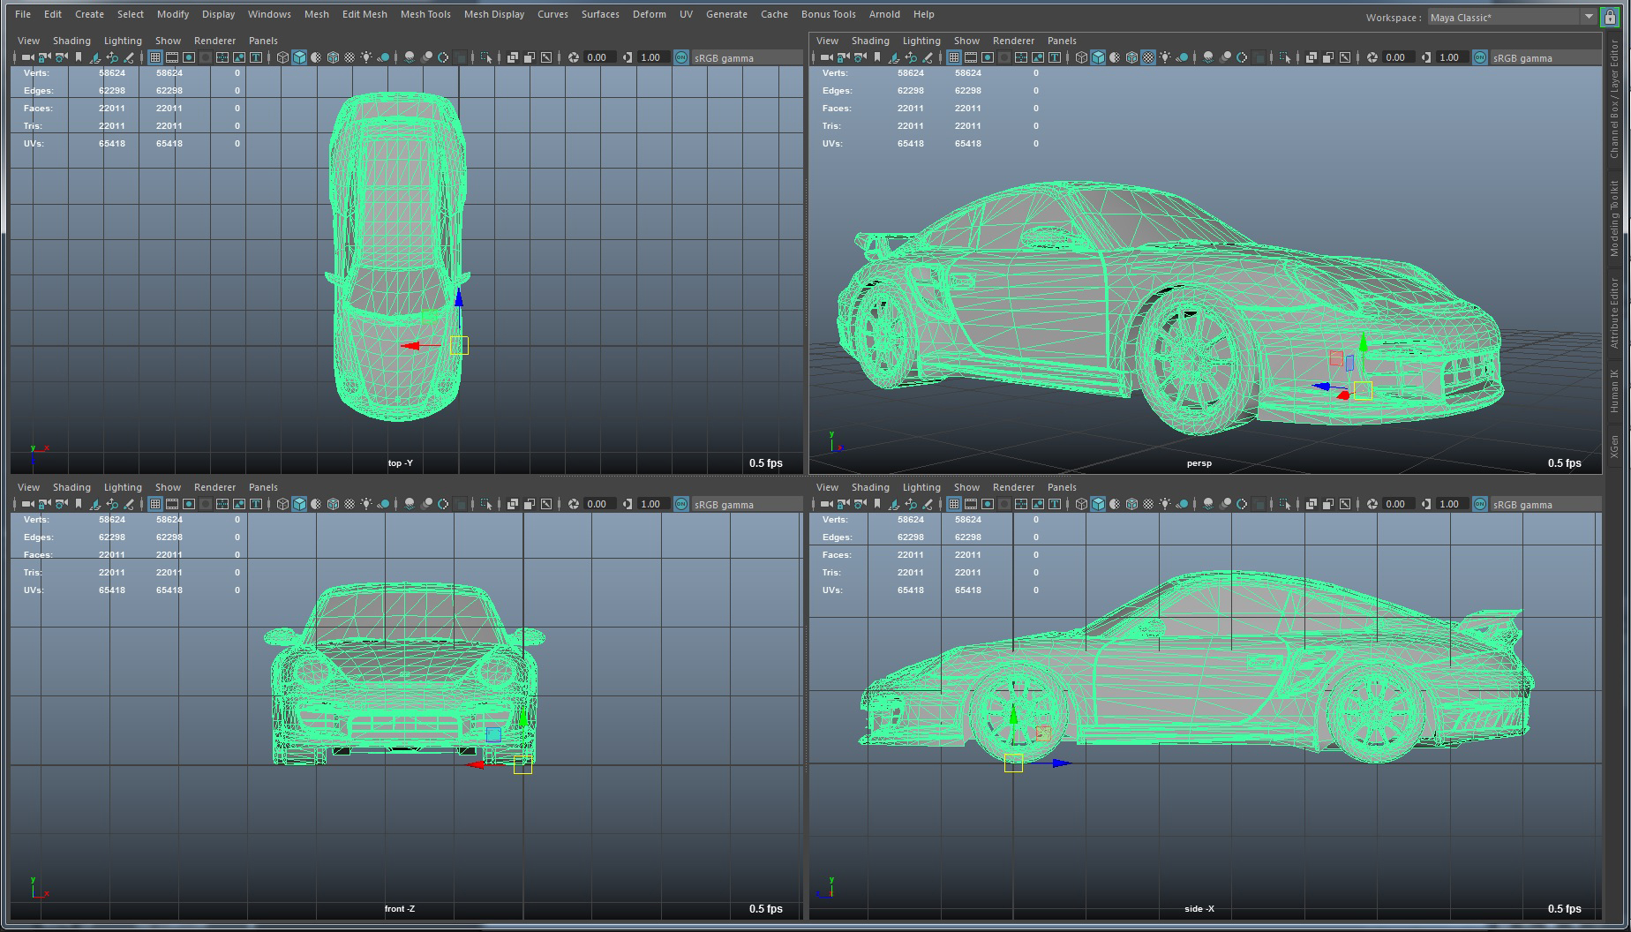Toggle Resolution Gate in top view panel

pyautogui.click(x=189, y=57)
